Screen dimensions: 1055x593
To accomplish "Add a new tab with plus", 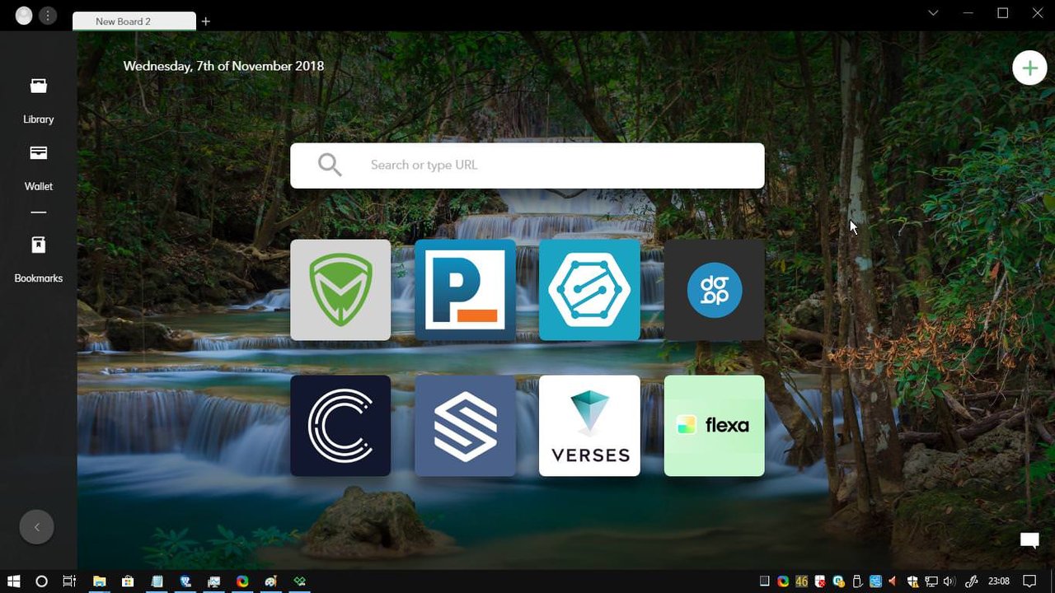I will (x=206, y=21).
